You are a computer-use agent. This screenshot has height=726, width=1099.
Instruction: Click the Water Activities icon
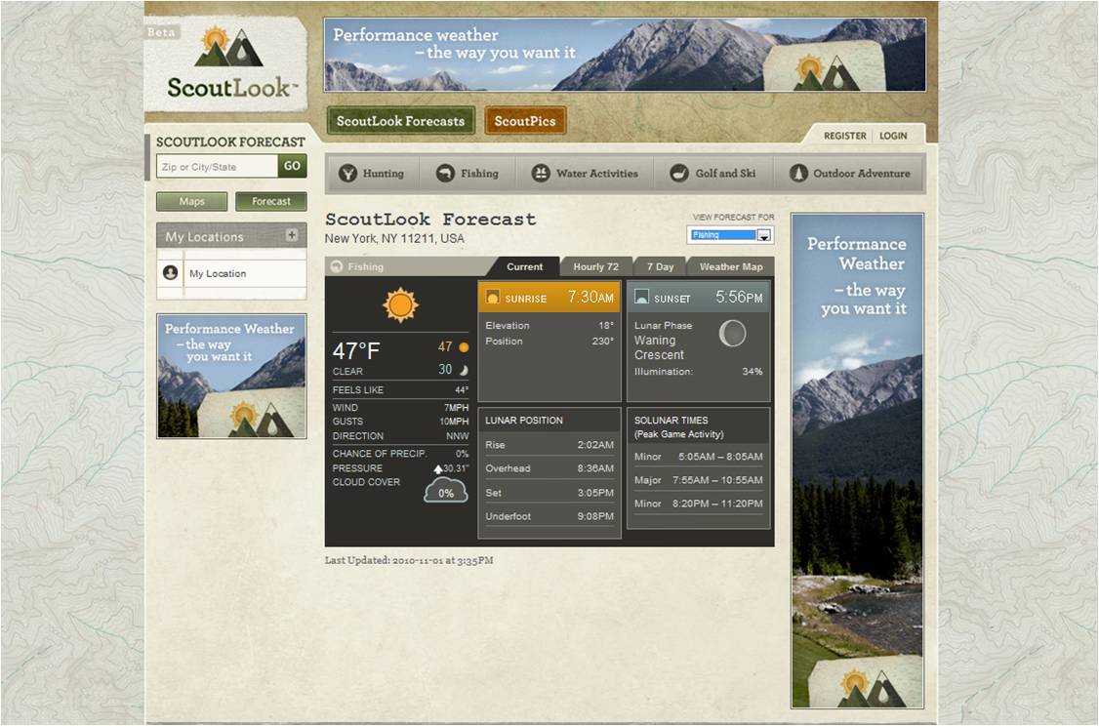point(541,173)
